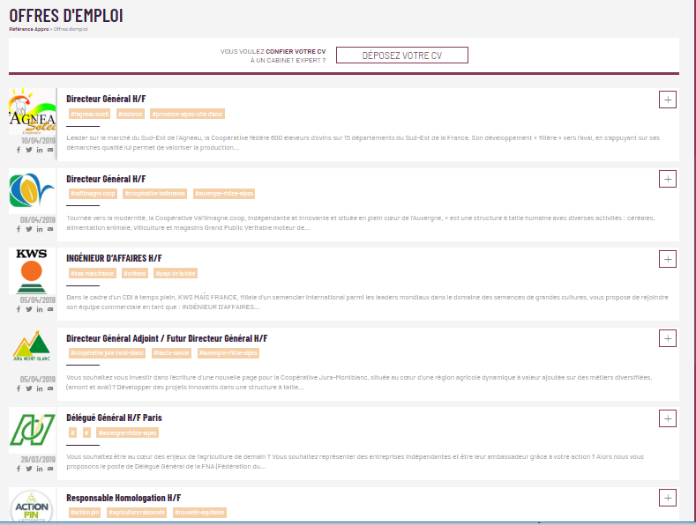
Task: Share Valimagne.coop offer on LinkedIn
Action: 40,229
